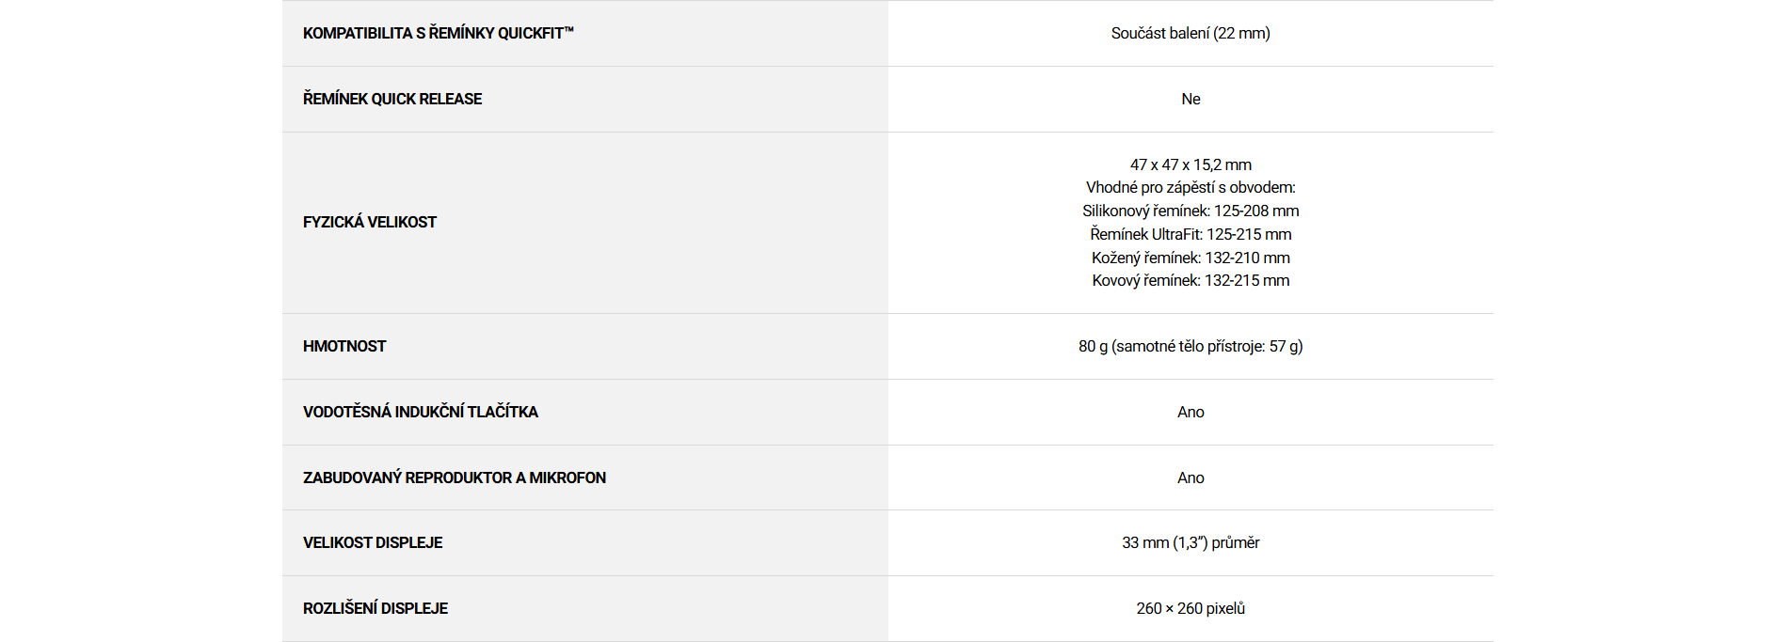Click 'Ano' in Zabudovaný reproduktor a mikrofon row
This screenshot has height=642, width=1774.
1191,478
